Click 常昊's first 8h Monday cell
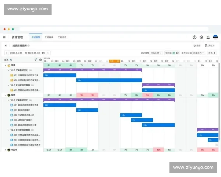The width and height of the screenshot is (221, 177). pyautogui.click(x=49, y=65)
